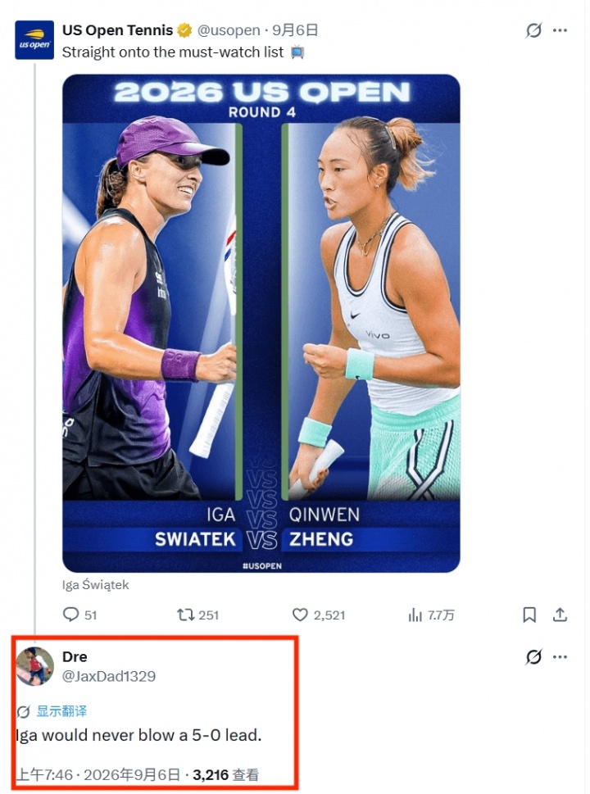Click the Iga Świątek image tag
Screen dimensions: 590x794
click(96, 585)
